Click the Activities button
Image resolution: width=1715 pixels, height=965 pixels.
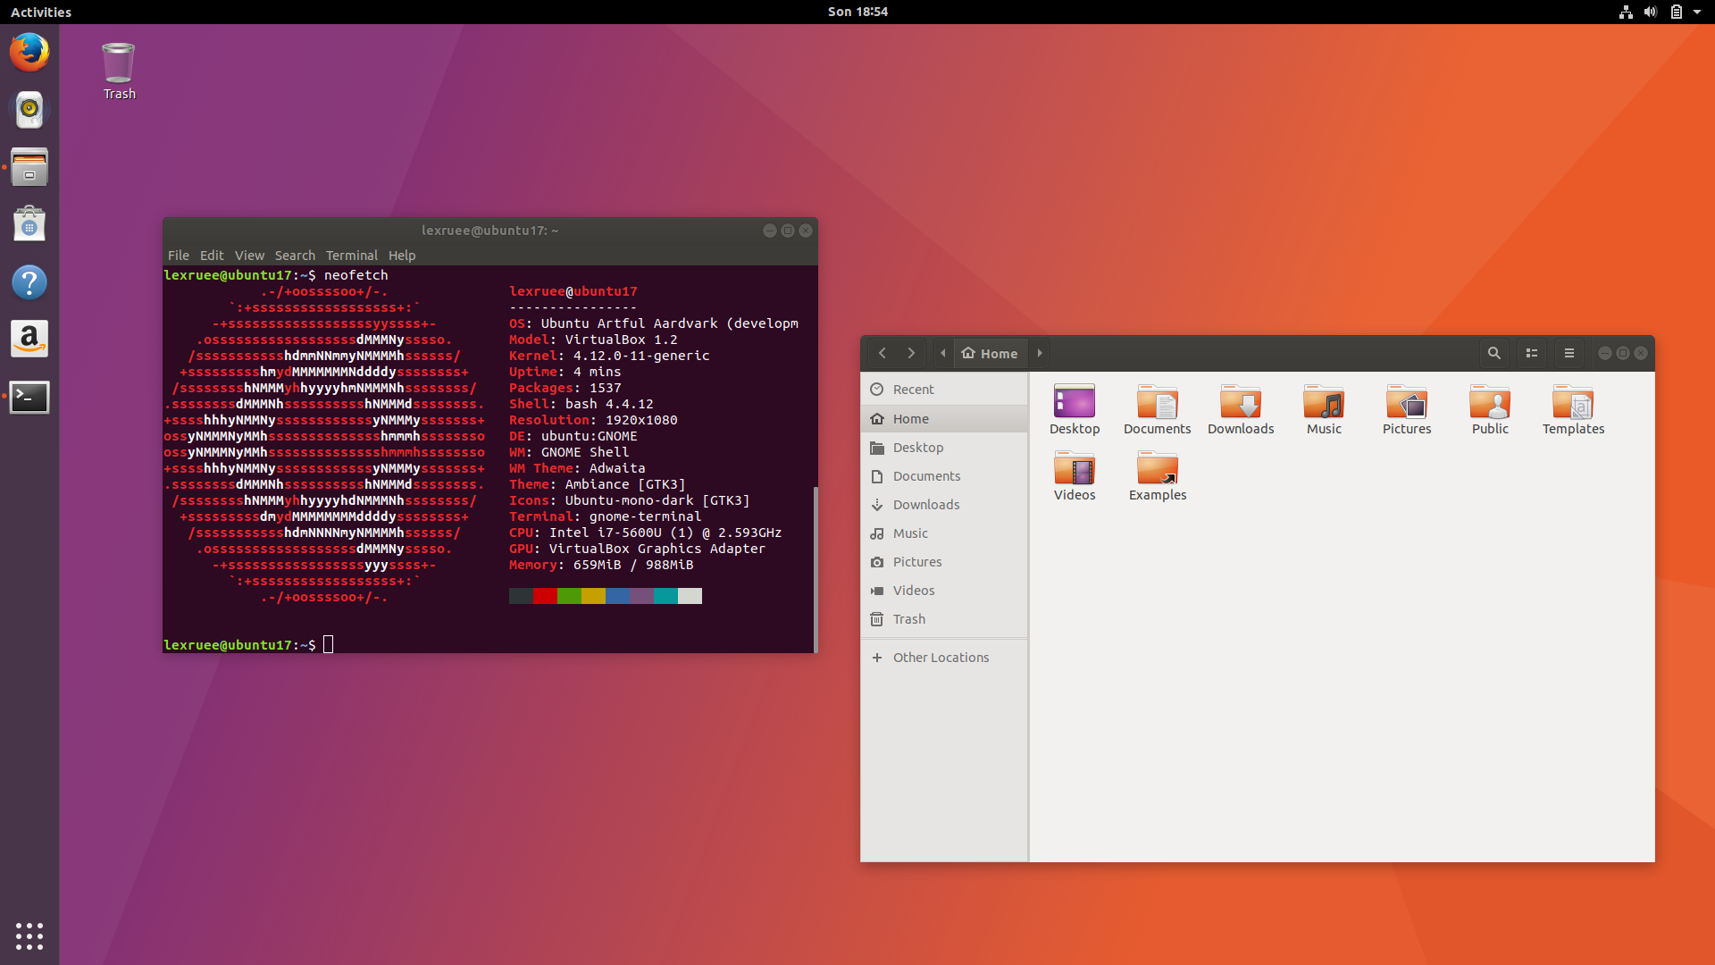[41, 12]
